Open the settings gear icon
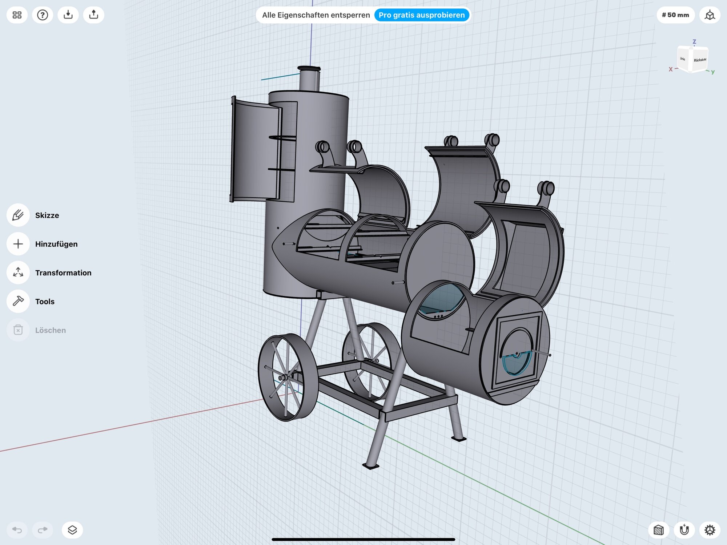Screen dimensions: 727x545 point(710,530)
